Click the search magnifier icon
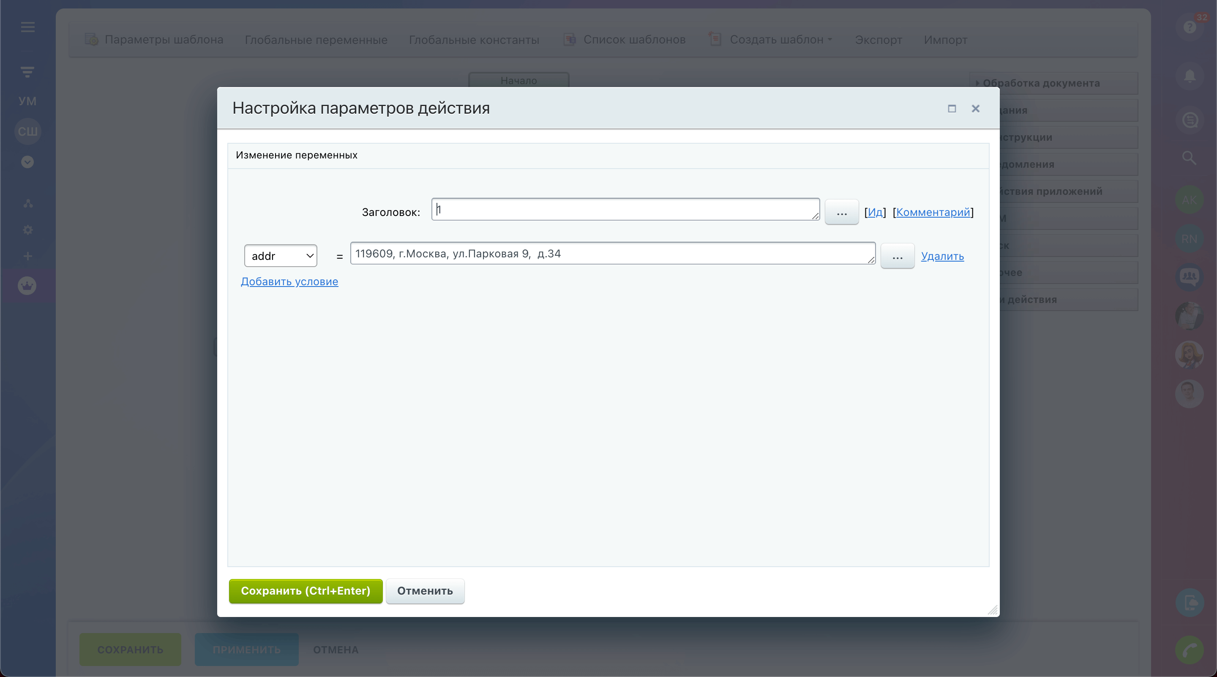The height and width of the screenshot is (677, 1217). tap(1189, 158)
